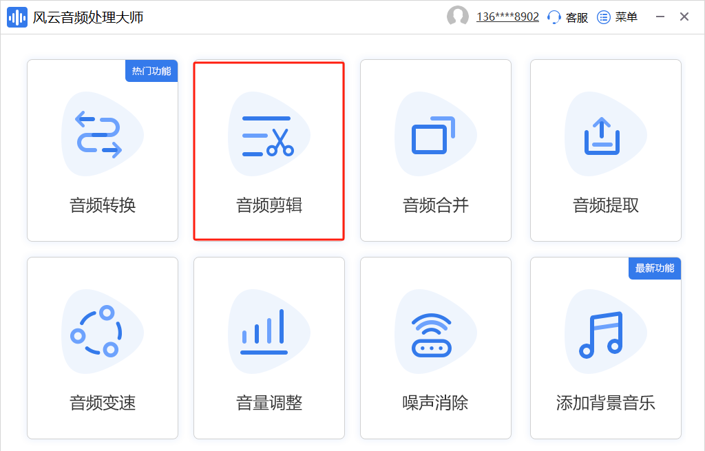The height and width of the screenshot is (451, 705).
Task: Click the 音量调整 label text
Action: click(269, 402)
